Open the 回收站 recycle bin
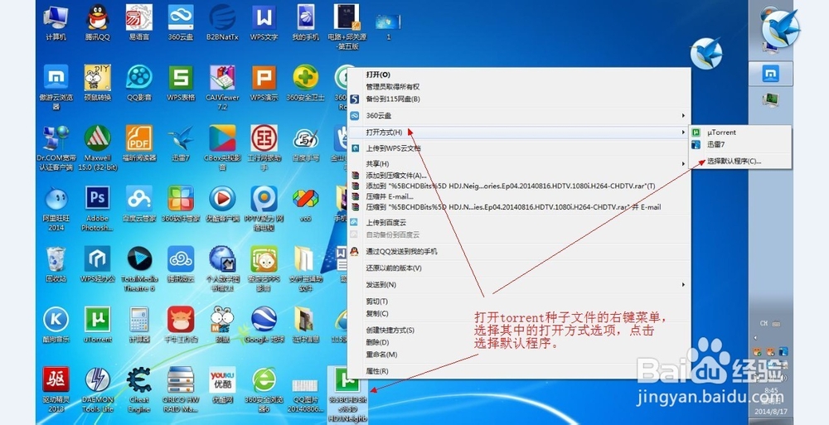The width and height of the screenshot is (829, 425). click(56, 264)
